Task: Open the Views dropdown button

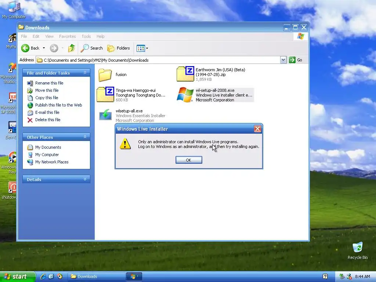Action: 142,48
